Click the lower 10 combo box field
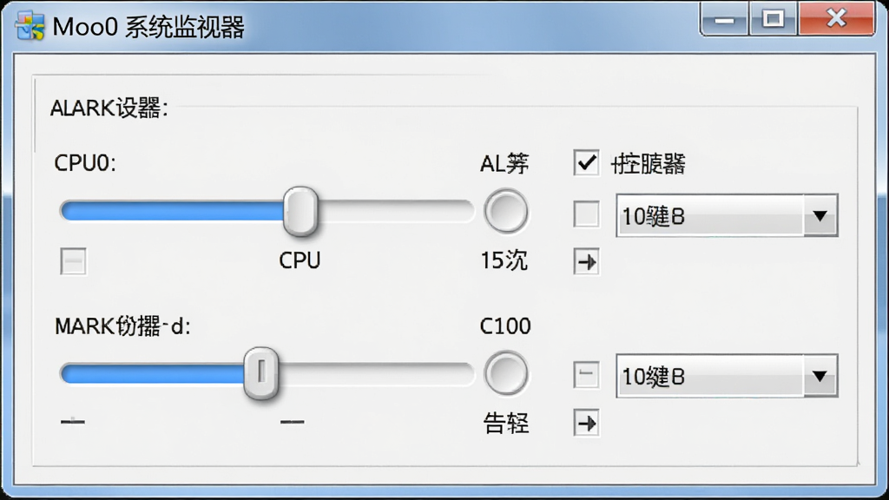 727,376
